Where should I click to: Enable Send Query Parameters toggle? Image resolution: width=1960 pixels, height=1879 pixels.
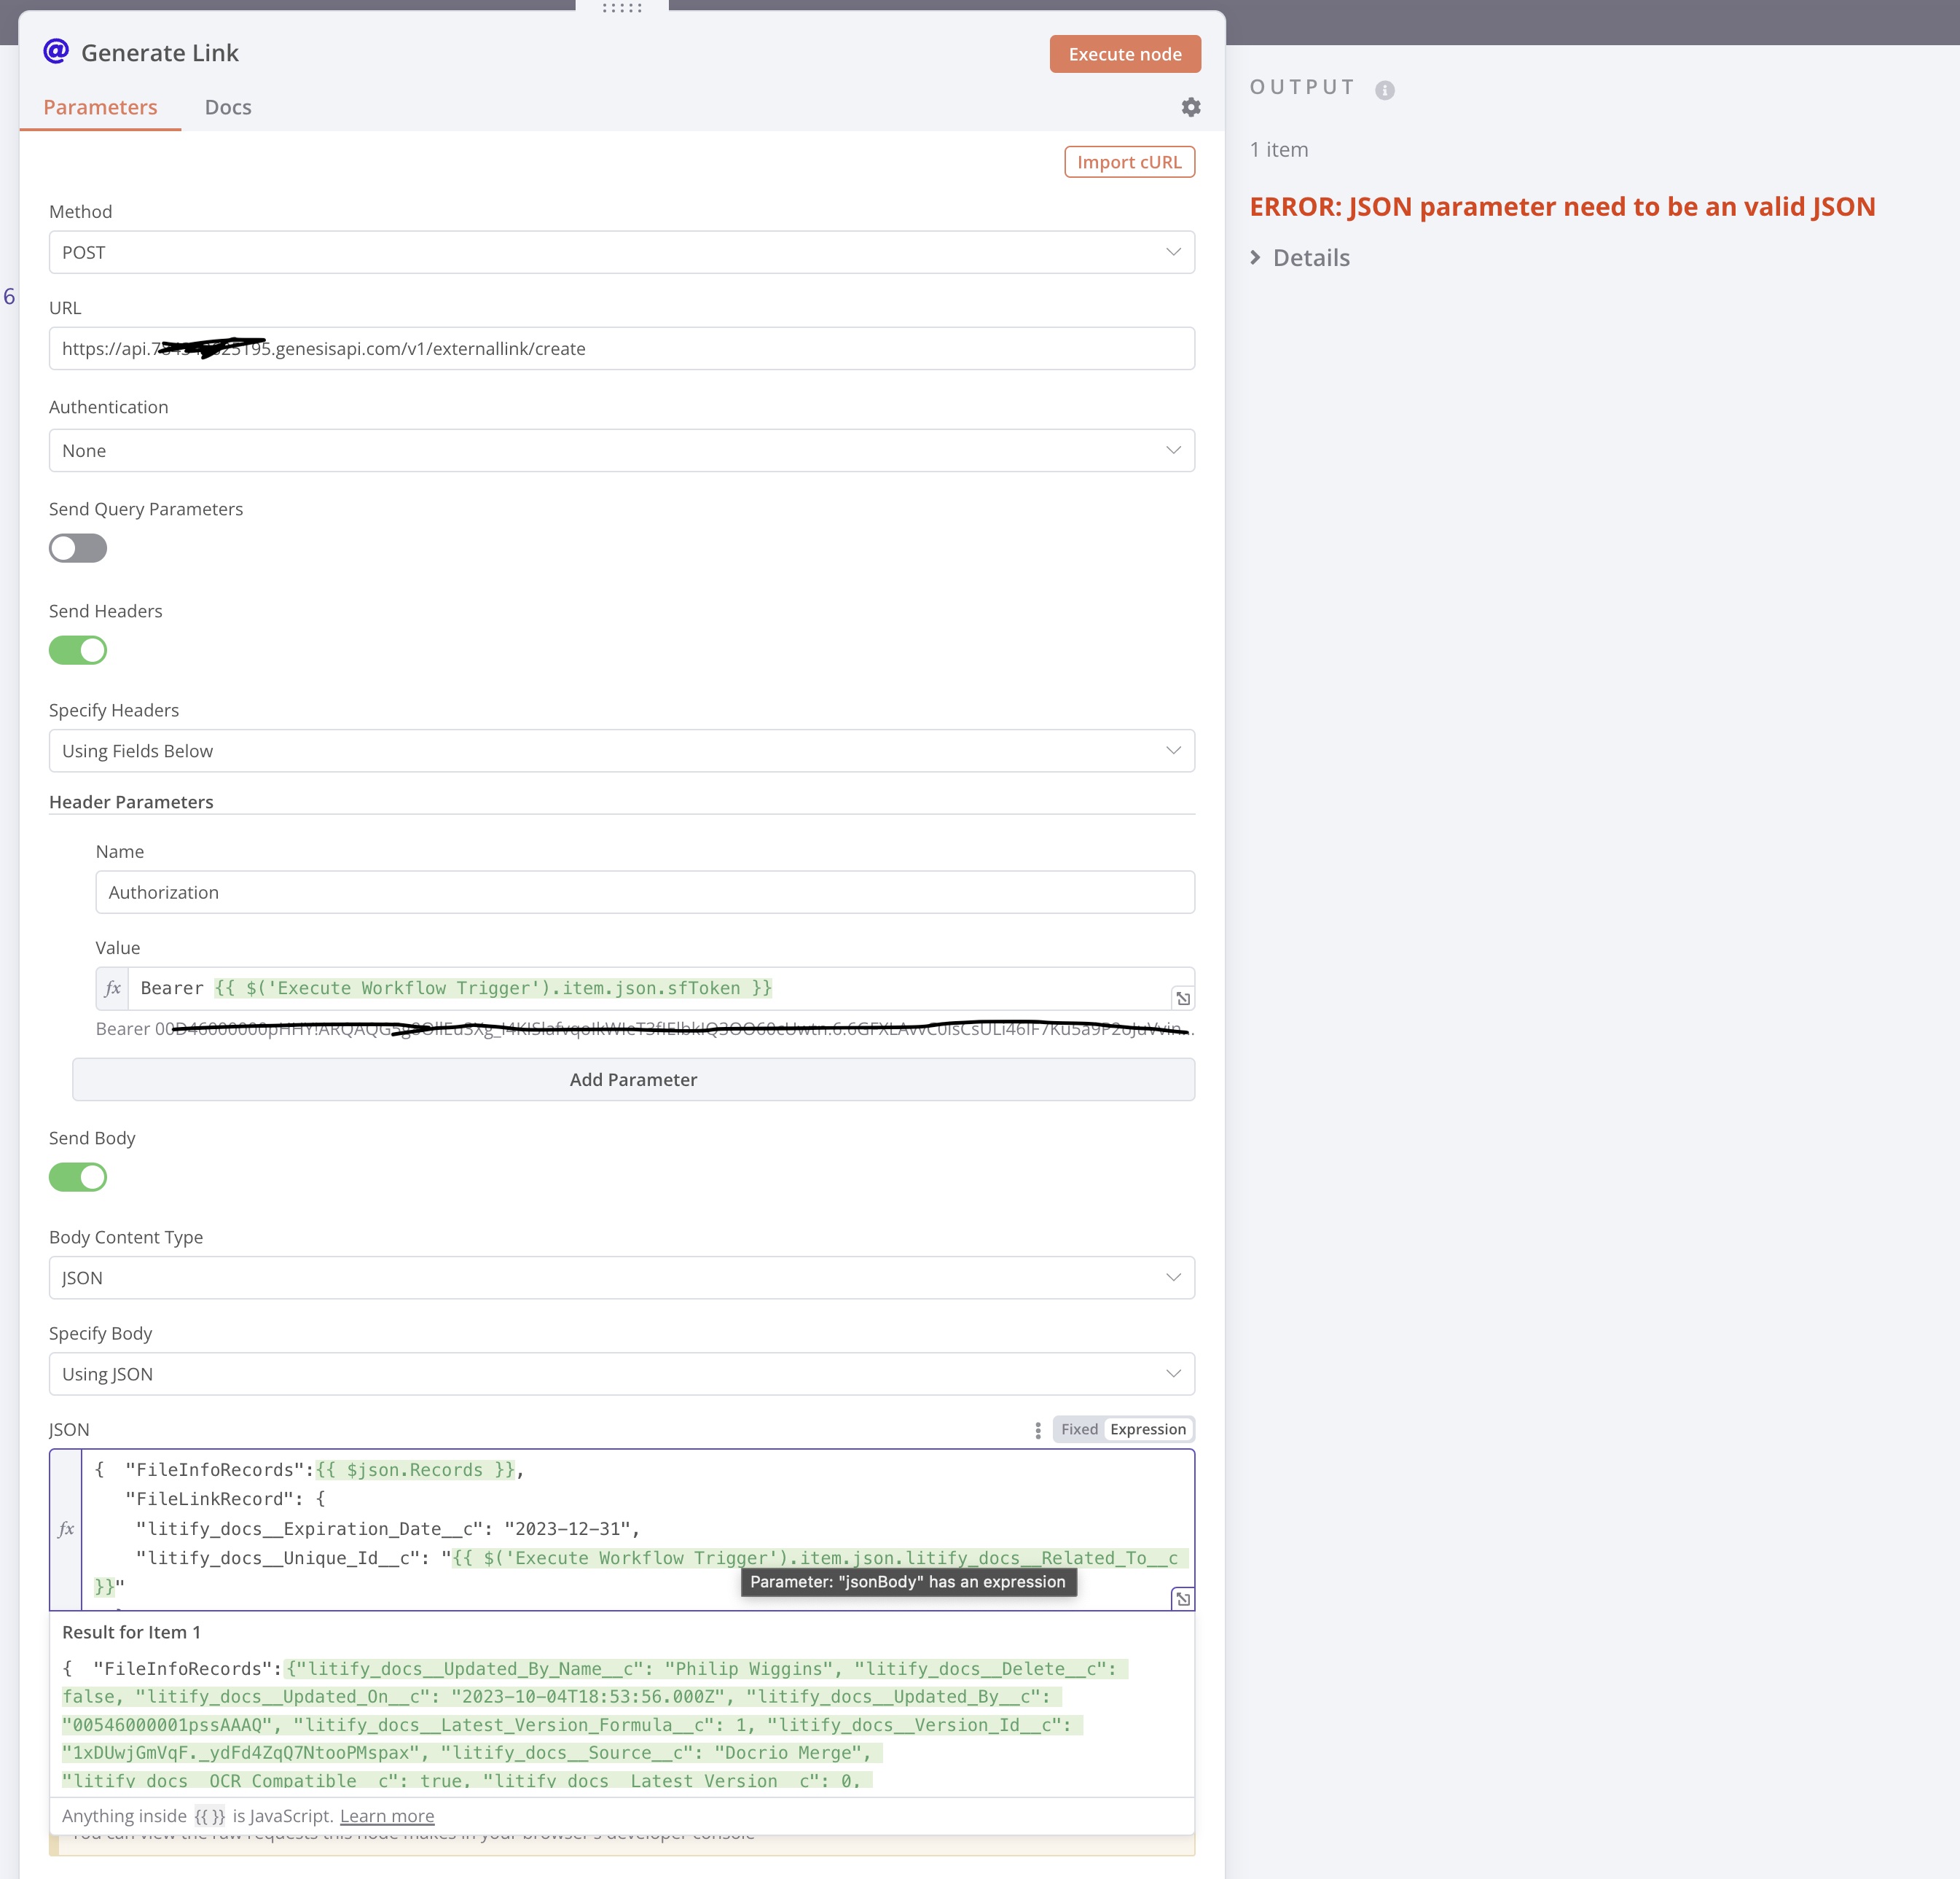click(78, 548)
